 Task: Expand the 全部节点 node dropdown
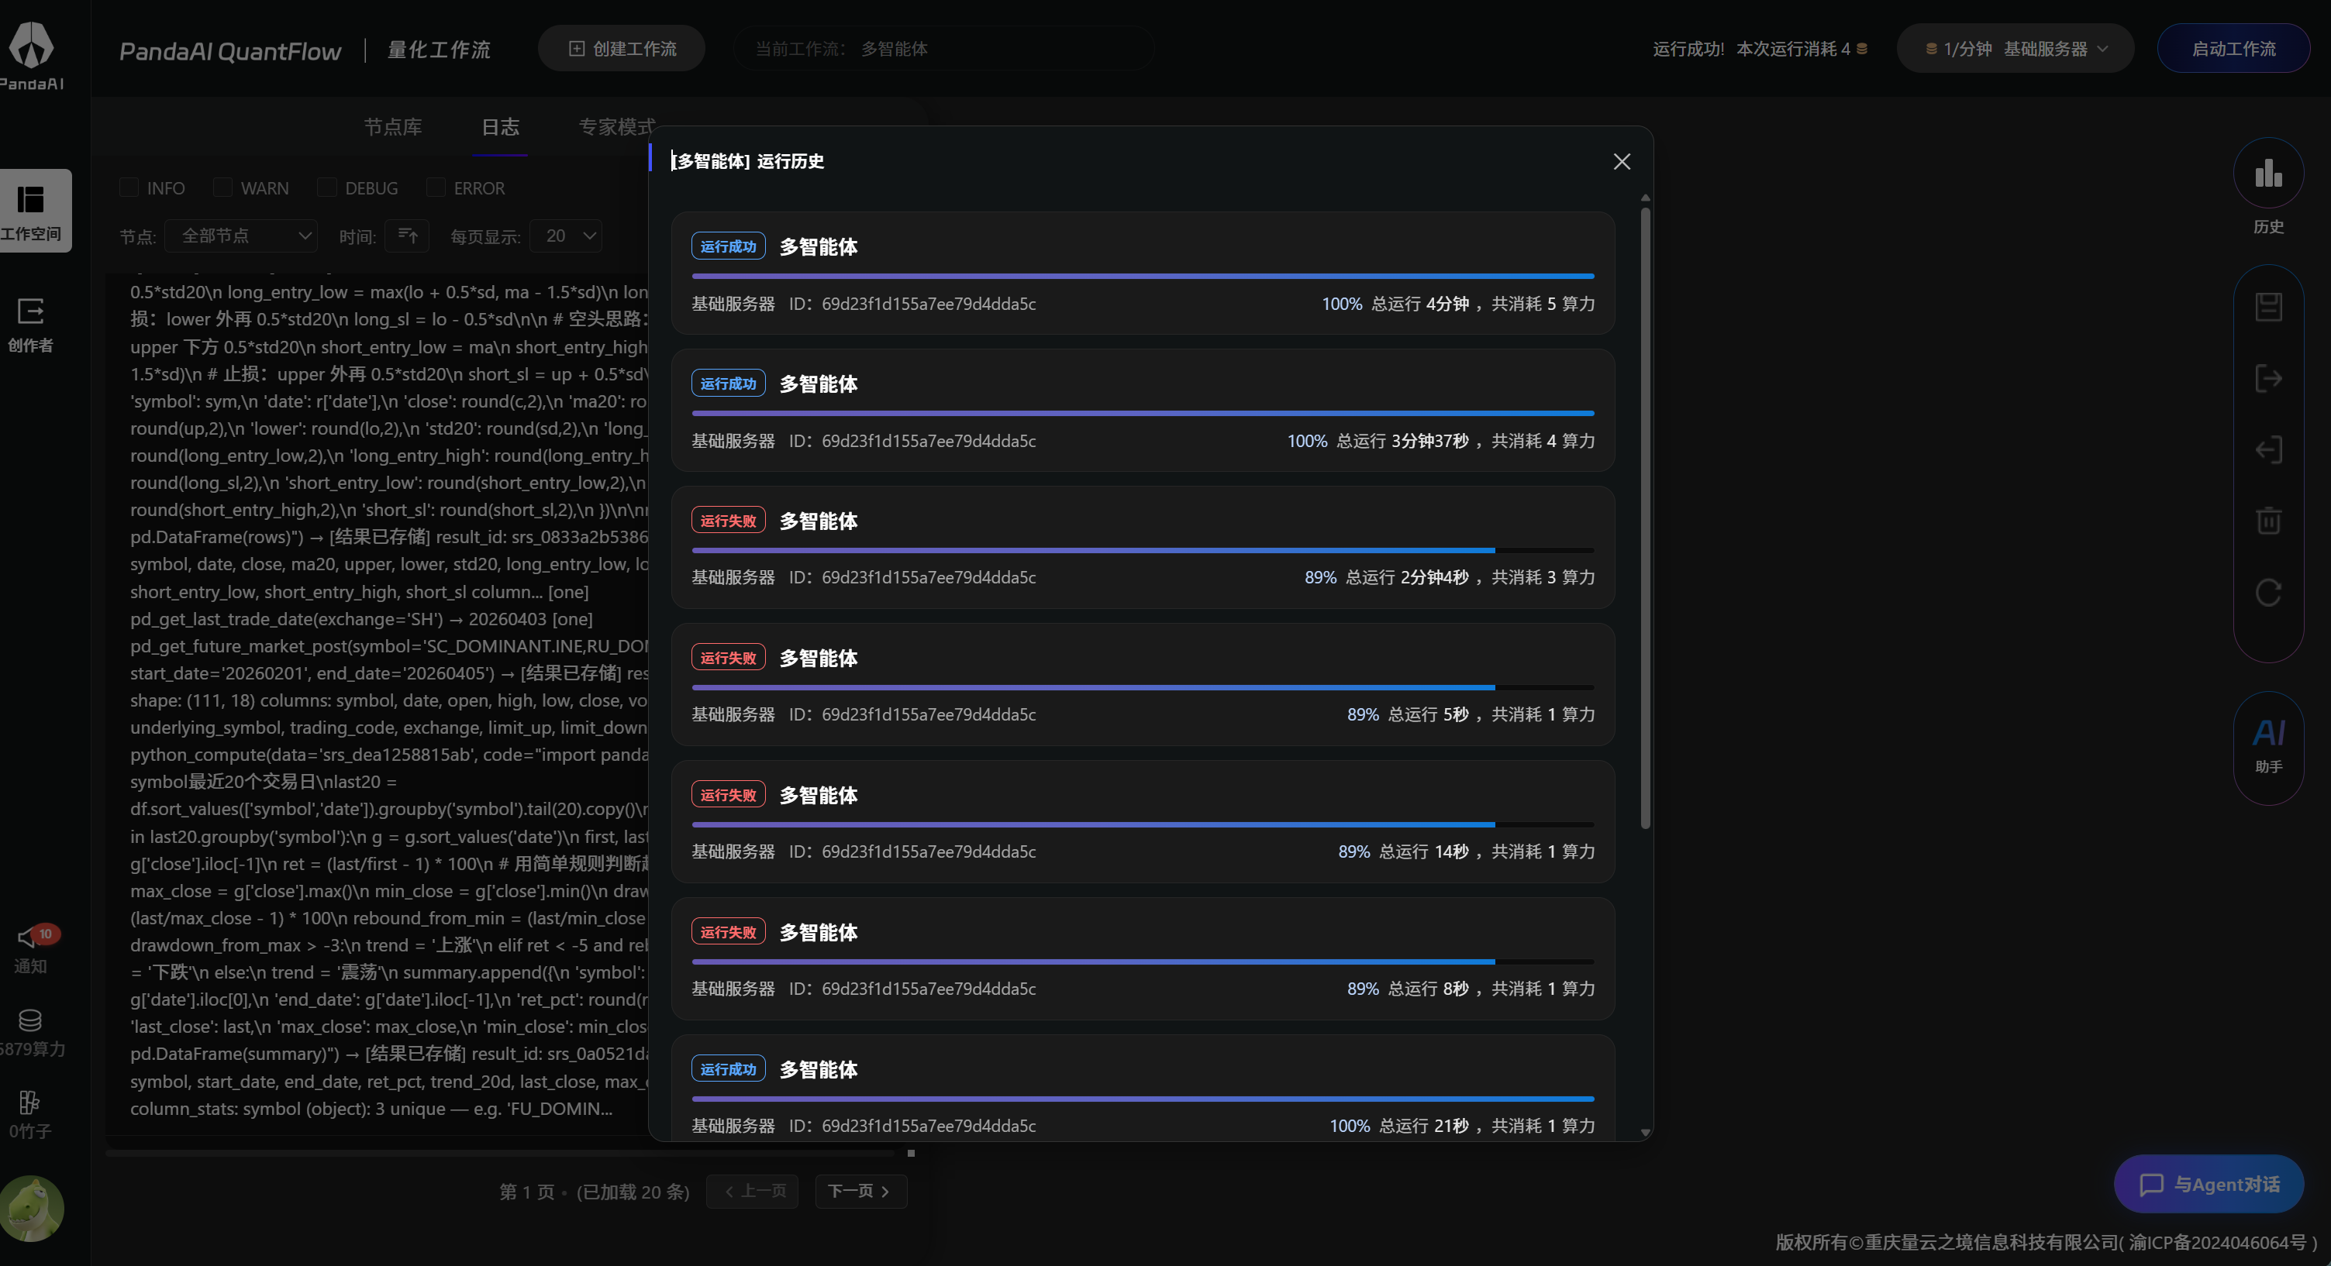tap(243, 236)
